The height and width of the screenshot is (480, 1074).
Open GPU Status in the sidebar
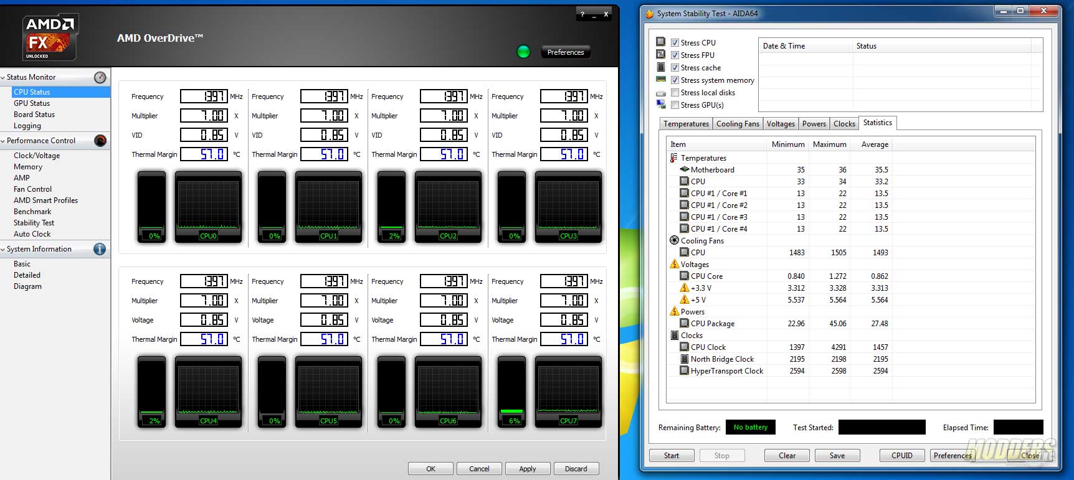coord(32,103)
